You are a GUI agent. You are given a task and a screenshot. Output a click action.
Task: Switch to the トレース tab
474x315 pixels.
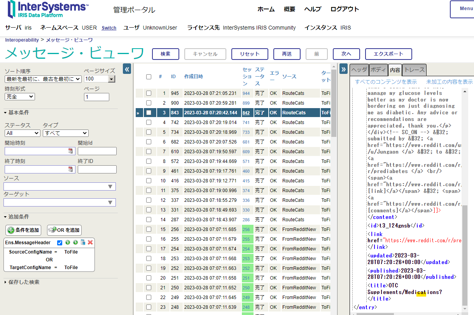click(x=415, y=70)
